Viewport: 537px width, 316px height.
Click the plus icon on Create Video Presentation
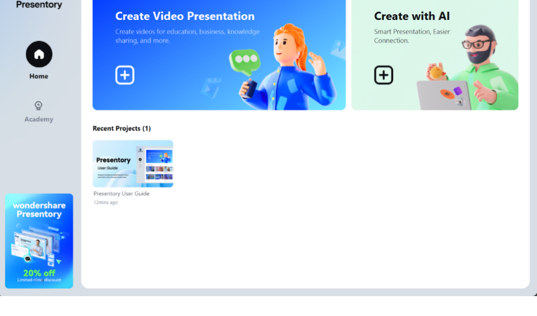click(125, 75)
